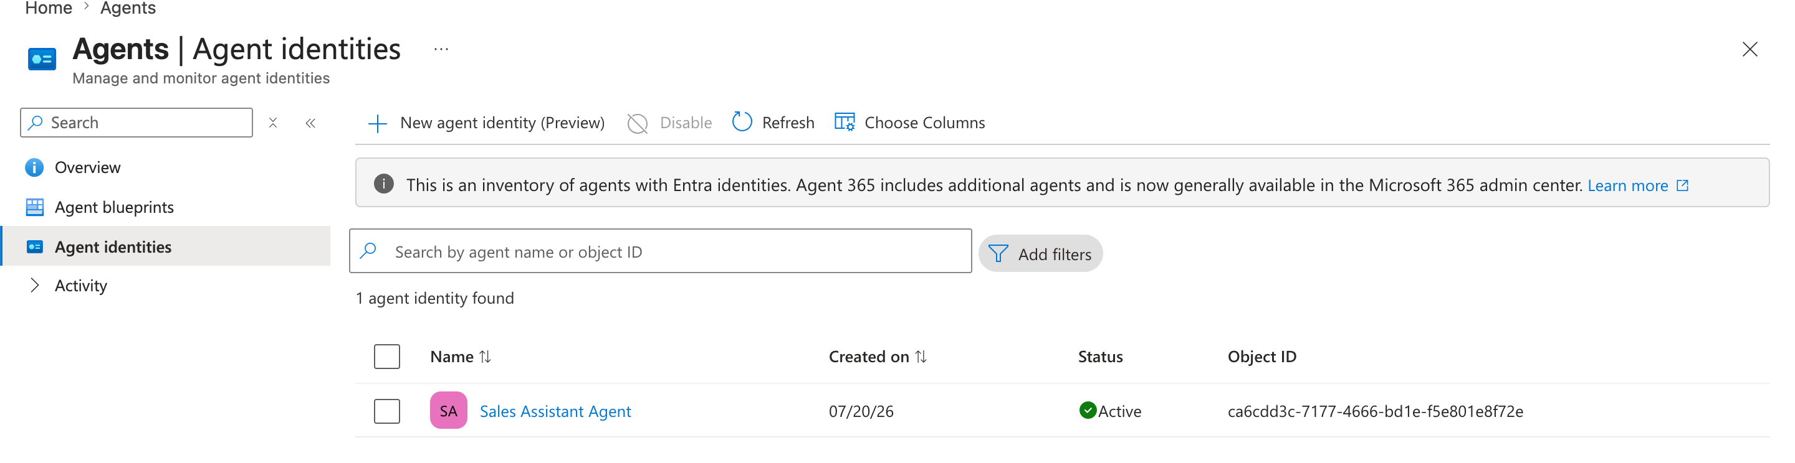Check the Sales Assistant Agent row checkbox

386,411
